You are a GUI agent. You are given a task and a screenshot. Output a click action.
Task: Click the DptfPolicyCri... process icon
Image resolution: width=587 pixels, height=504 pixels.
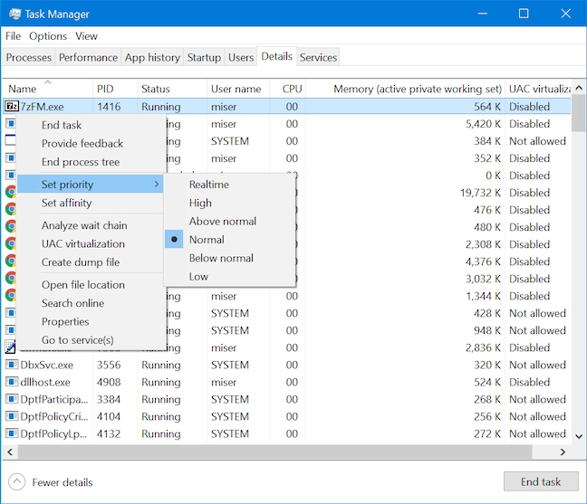click(x=12, y=416)
